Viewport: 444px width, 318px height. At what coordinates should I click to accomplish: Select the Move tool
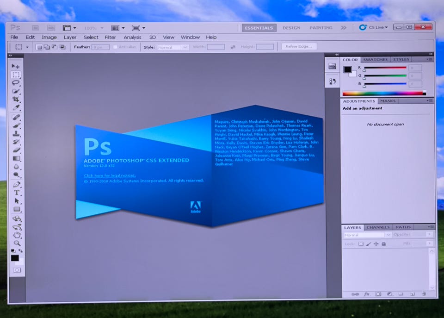(x=16, y=66)
